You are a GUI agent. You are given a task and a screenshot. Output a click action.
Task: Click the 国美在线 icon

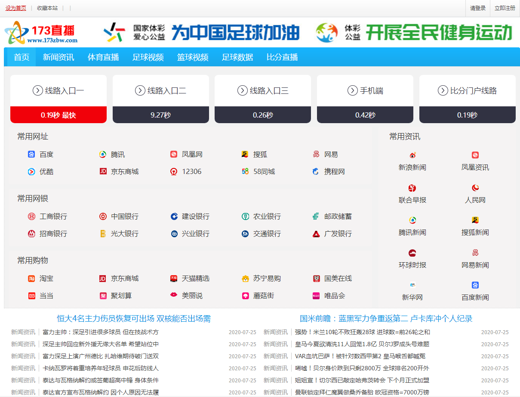pos(316,279)
